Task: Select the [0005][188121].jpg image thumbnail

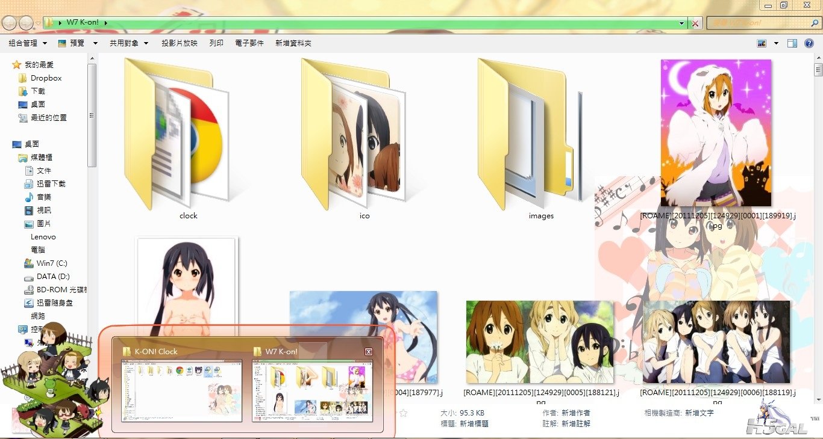Action: 540,342
